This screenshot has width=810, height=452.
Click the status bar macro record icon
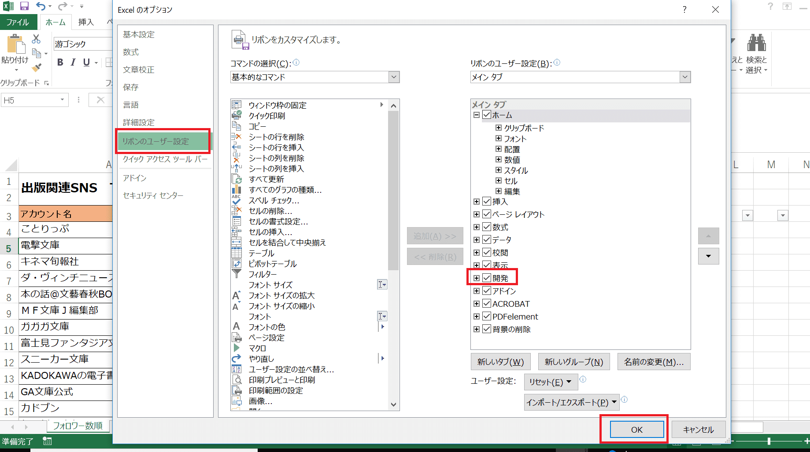[47, 441]
